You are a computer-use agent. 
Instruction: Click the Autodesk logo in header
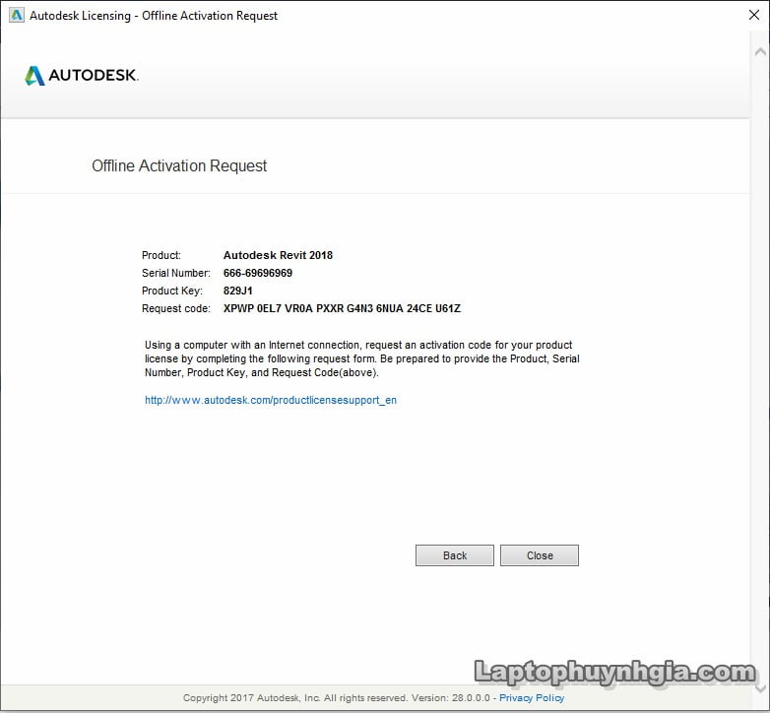(x=82, y=76)
